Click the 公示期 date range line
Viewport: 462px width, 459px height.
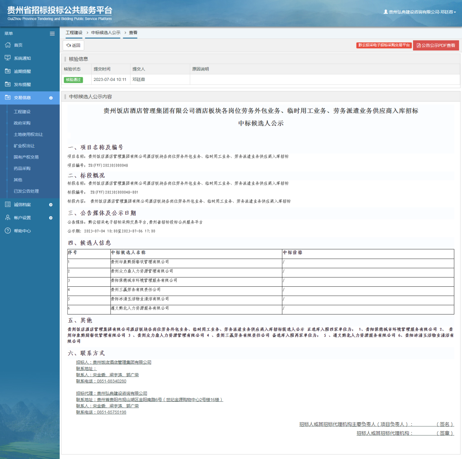(x=111, y=231)
